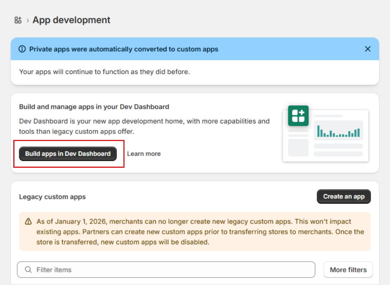Viewport: 390px width, 285px height.
Task: Click 'Build and manage apps' heading
Action: coord(94,107)
